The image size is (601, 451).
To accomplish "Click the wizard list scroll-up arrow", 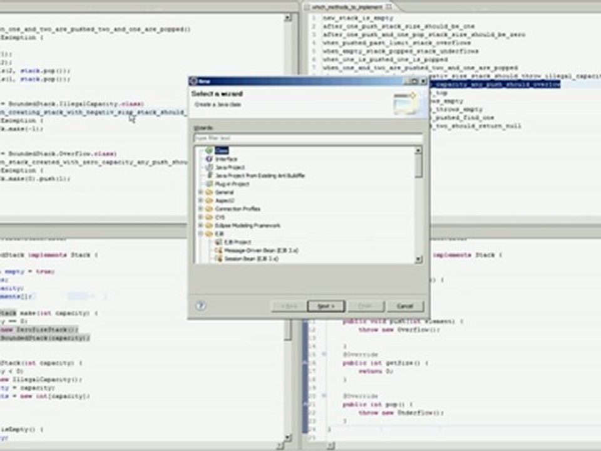I will click(x=419, y=150).
